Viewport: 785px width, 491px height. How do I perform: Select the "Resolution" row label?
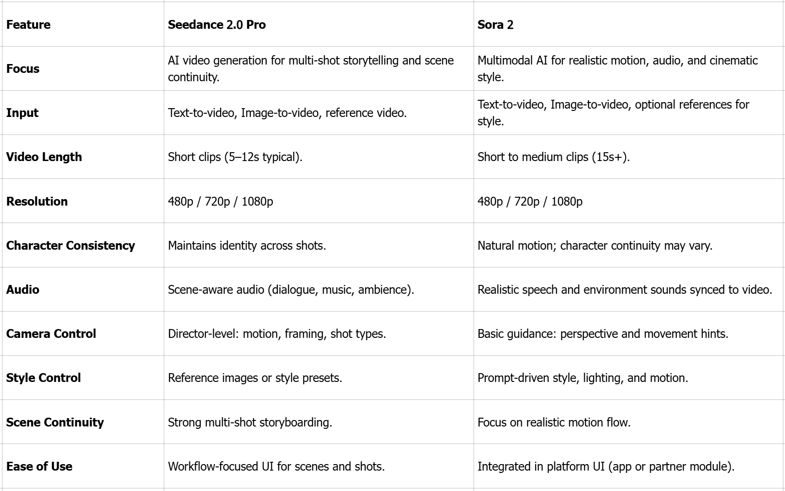tap(37, 201)
